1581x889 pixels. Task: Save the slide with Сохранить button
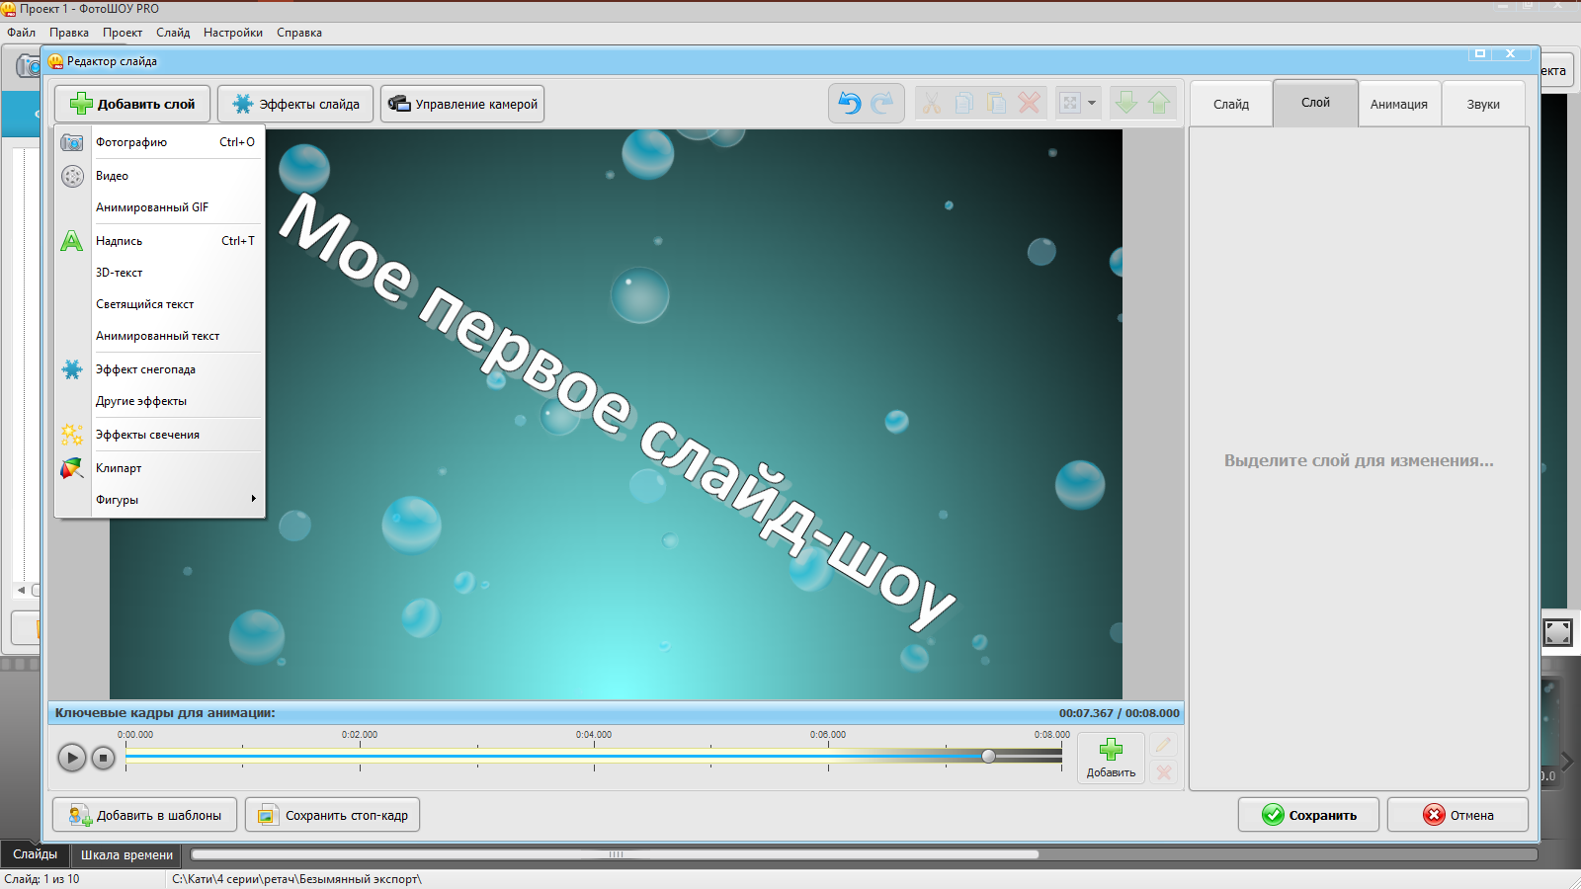coord(1308,815)
